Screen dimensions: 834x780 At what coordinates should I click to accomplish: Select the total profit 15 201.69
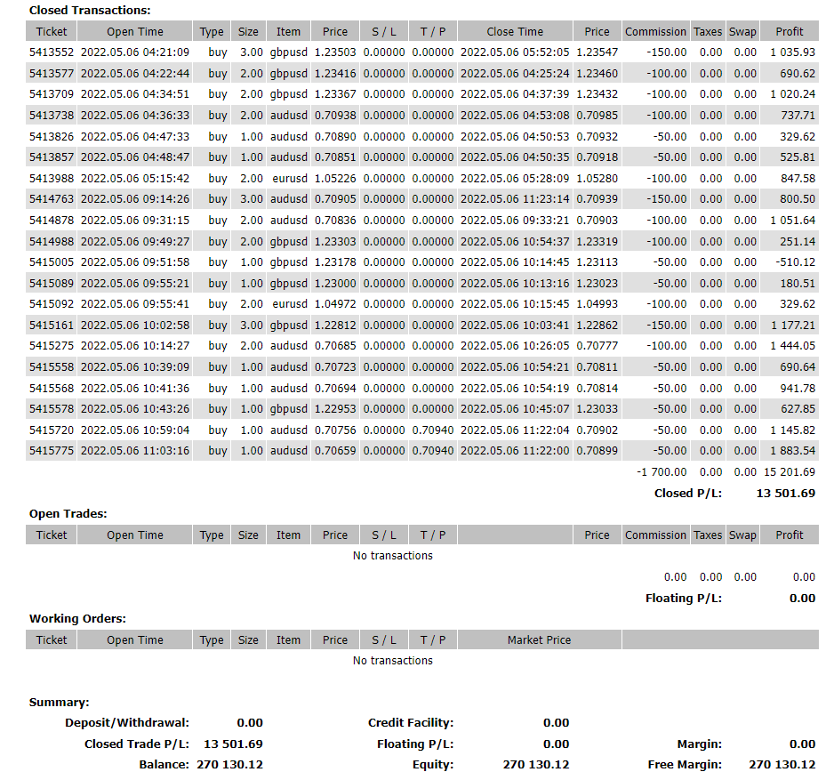(x=790, y=472)
